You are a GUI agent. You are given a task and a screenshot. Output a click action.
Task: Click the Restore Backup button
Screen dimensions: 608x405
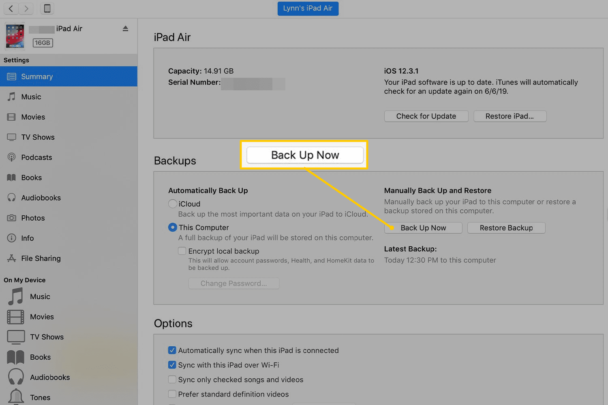point(506,228)
